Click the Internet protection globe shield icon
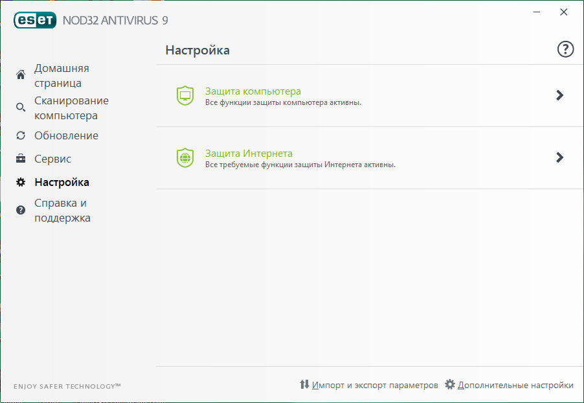Image resolution: width=584 pixels, height=403 pixels. point(185,157)
